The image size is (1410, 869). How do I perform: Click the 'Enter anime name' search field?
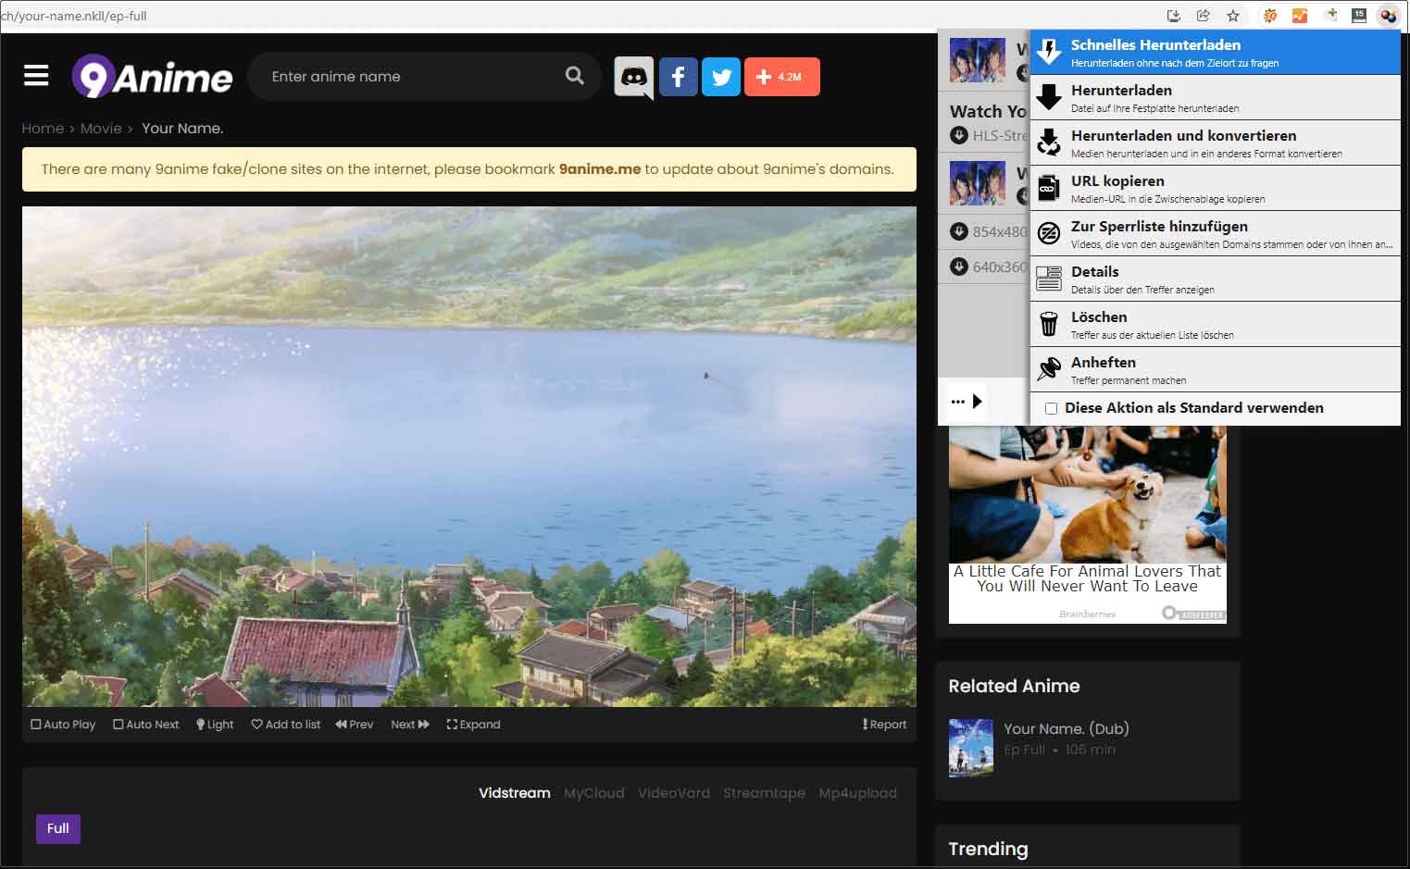tap(407, 77)
